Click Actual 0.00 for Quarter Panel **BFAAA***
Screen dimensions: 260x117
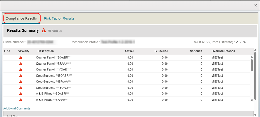click(130, 64)
